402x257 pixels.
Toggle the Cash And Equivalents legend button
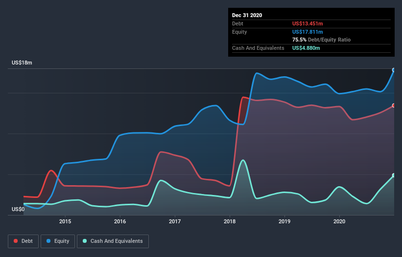point(113,241)
